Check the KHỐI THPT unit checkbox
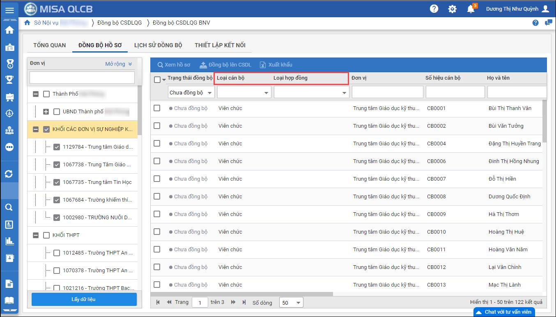 46,235
